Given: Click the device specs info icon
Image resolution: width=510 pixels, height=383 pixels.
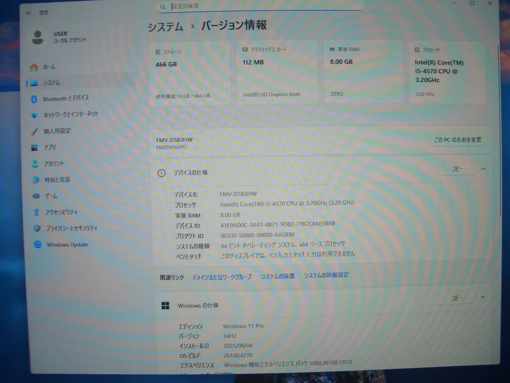Looking at the screenshot, I should coord(161,173).
